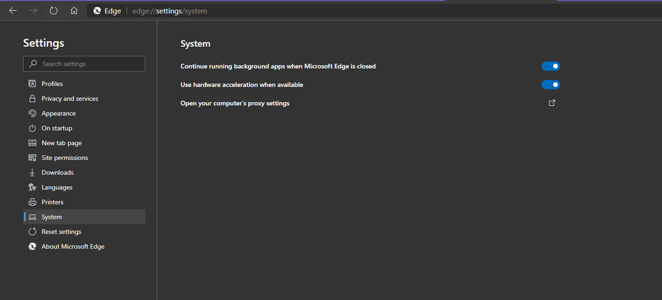Click the Appearance palette icon
This screenshot has width=662, height=300.
(32, 113)
